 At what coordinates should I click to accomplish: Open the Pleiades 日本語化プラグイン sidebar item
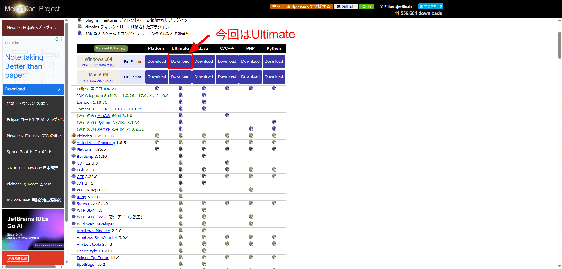(x=33, y=28)
